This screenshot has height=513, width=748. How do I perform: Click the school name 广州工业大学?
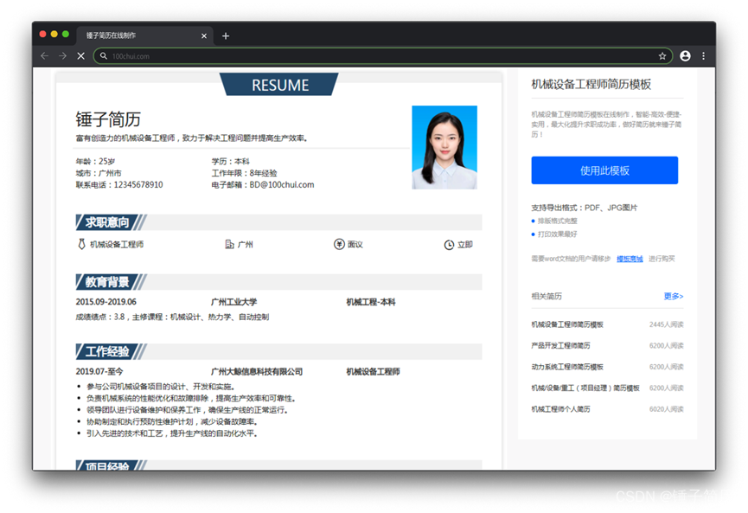pos(233,302)
